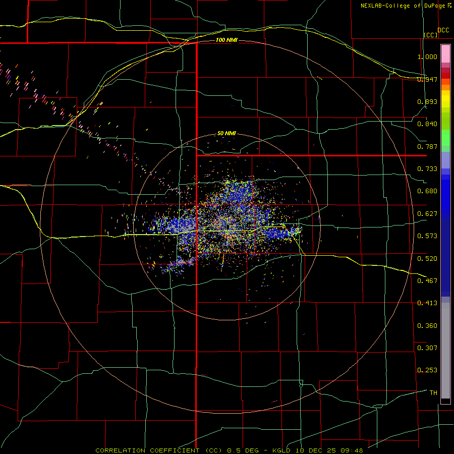Click the 0.840 scale value
454x454 pixels.
coord(427,124)
